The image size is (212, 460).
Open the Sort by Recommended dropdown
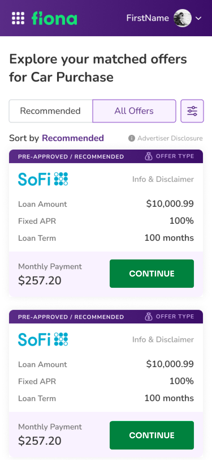coord(73,138)
